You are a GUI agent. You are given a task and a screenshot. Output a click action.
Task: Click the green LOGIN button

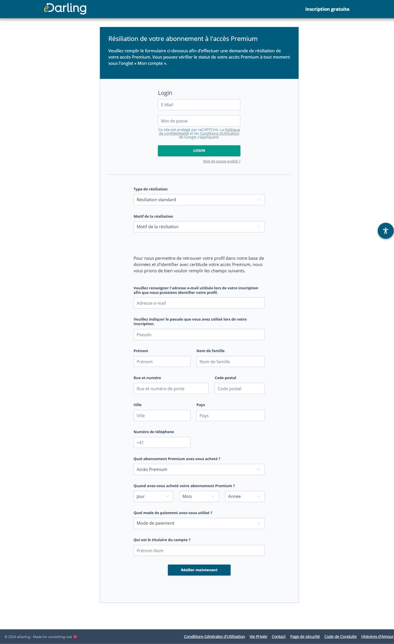tap(199, 151)
